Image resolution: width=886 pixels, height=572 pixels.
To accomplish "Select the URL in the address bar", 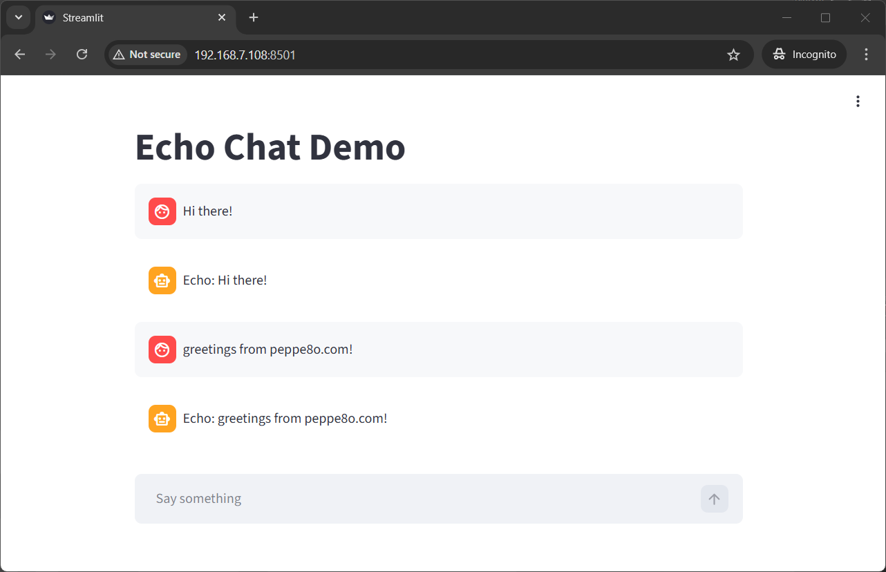I will [245, 55].
